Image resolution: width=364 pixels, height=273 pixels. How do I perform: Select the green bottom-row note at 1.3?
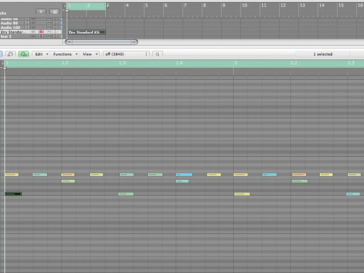tap(126, 194)
